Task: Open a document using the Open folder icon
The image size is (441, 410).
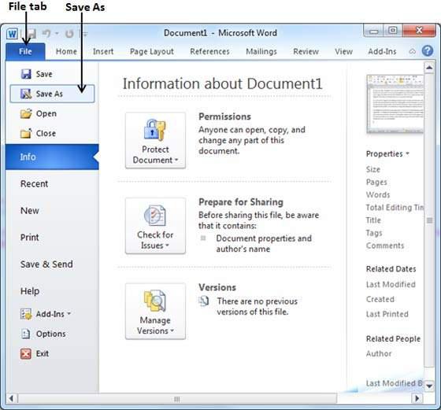Action: [26, 113]
